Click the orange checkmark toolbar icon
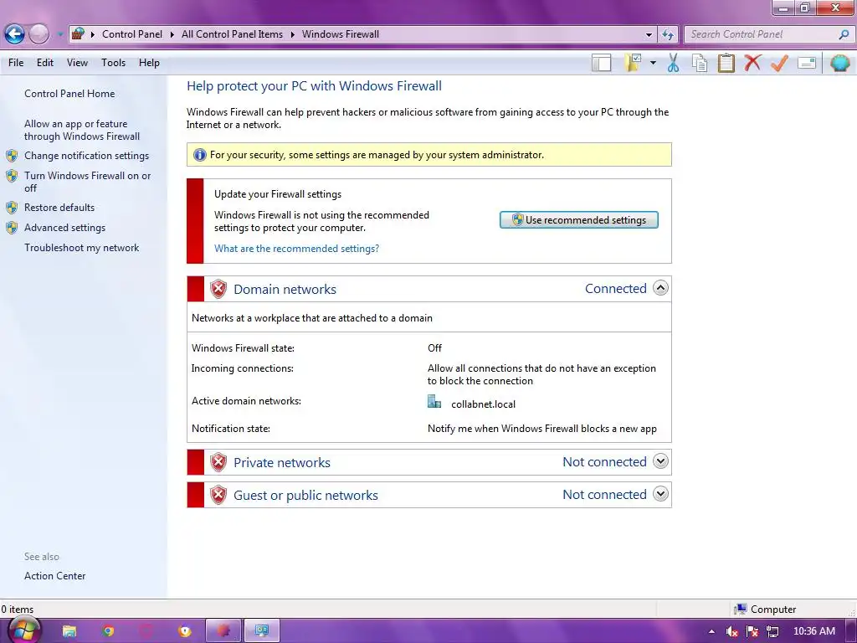 [779, 63]
